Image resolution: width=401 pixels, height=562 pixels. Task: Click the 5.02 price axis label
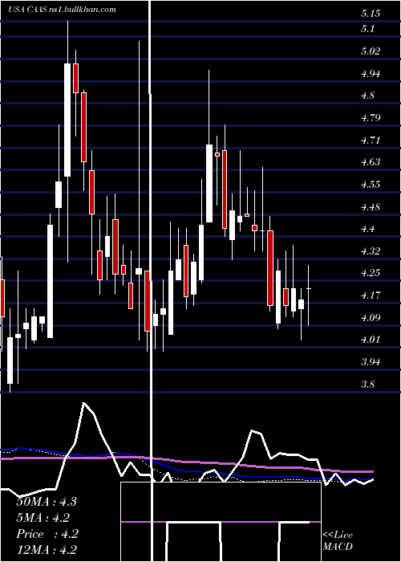371,51
